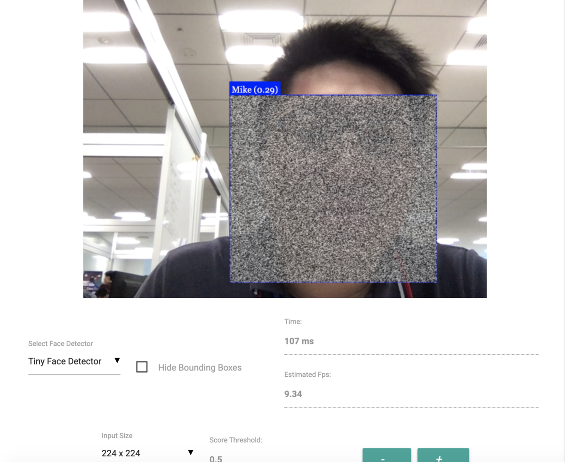565x462 pixels.
Task: Click the Select Face Detector label
Action: click(x=61, y=343)
